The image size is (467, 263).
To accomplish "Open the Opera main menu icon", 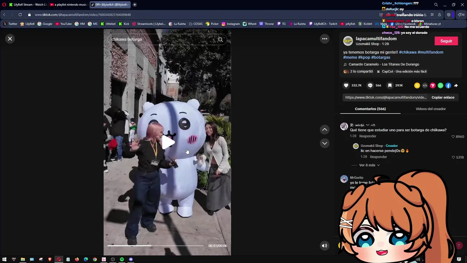I will (x=4, y=5).
